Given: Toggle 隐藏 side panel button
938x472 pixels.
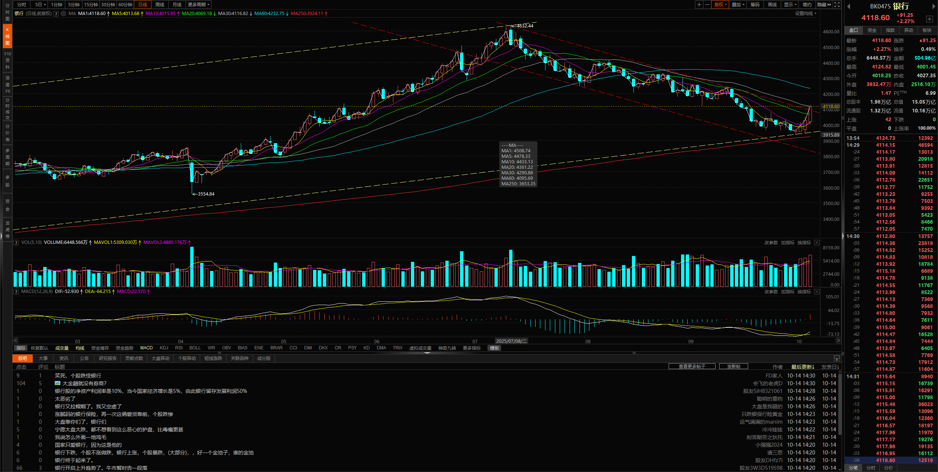Looking at the screenshot, I should pyautogui.click(x=824, y=5).
